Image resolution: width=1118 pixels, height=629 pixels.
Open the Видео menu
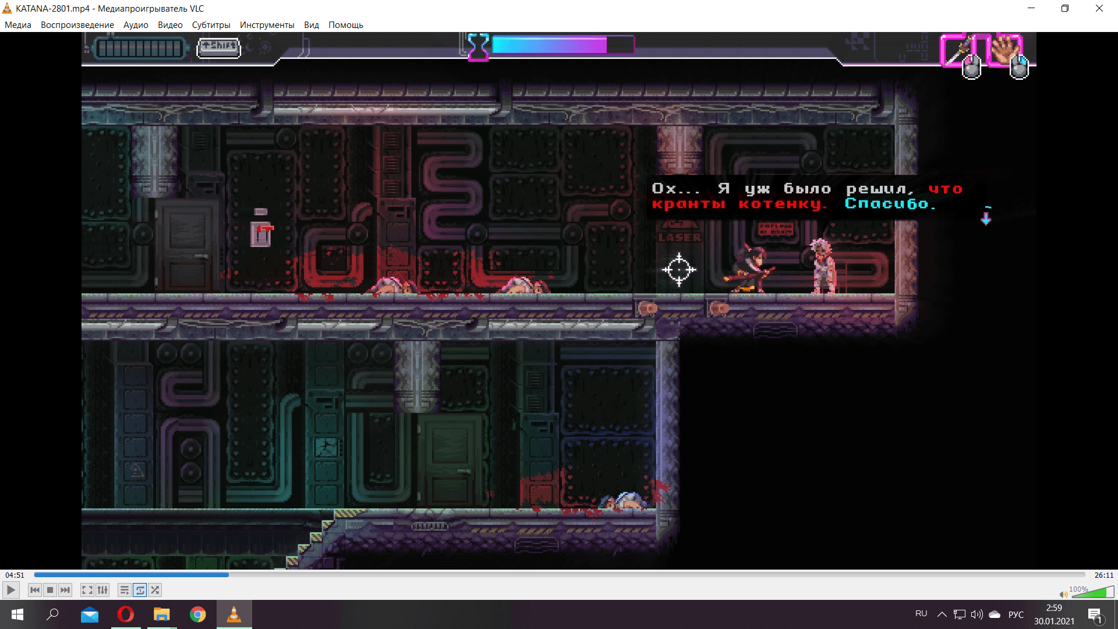(170, 25)
